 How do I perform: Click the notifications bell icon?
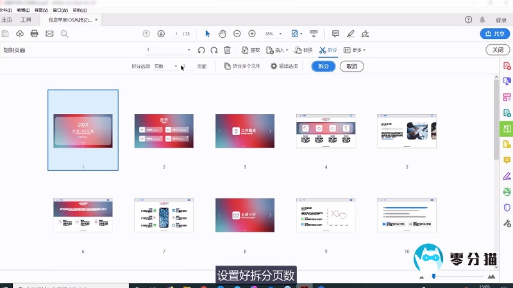click(482, 20)
